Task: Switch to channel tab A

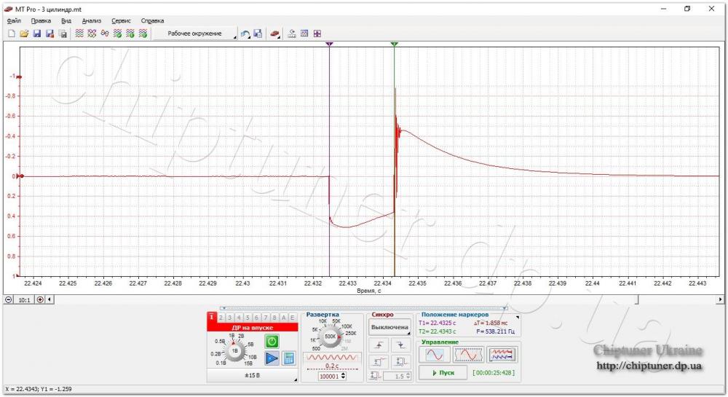Action: coord(283,318)
